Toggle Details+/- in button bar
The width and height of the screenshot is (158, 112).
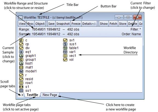(89, 24)
